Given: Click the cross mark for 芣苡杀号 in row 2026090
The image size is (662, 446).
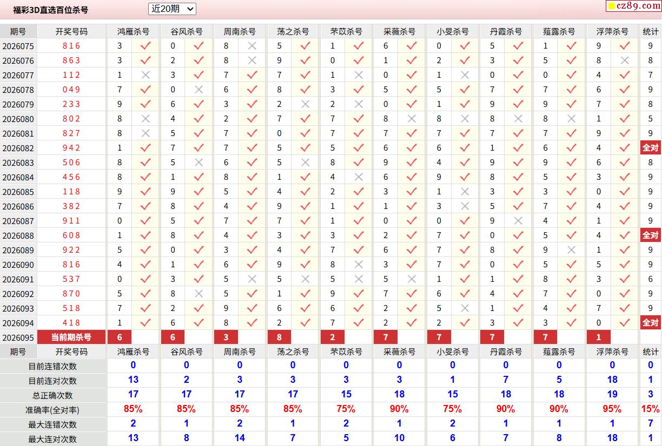Looking at the screenshot, I should pos(359,265).
